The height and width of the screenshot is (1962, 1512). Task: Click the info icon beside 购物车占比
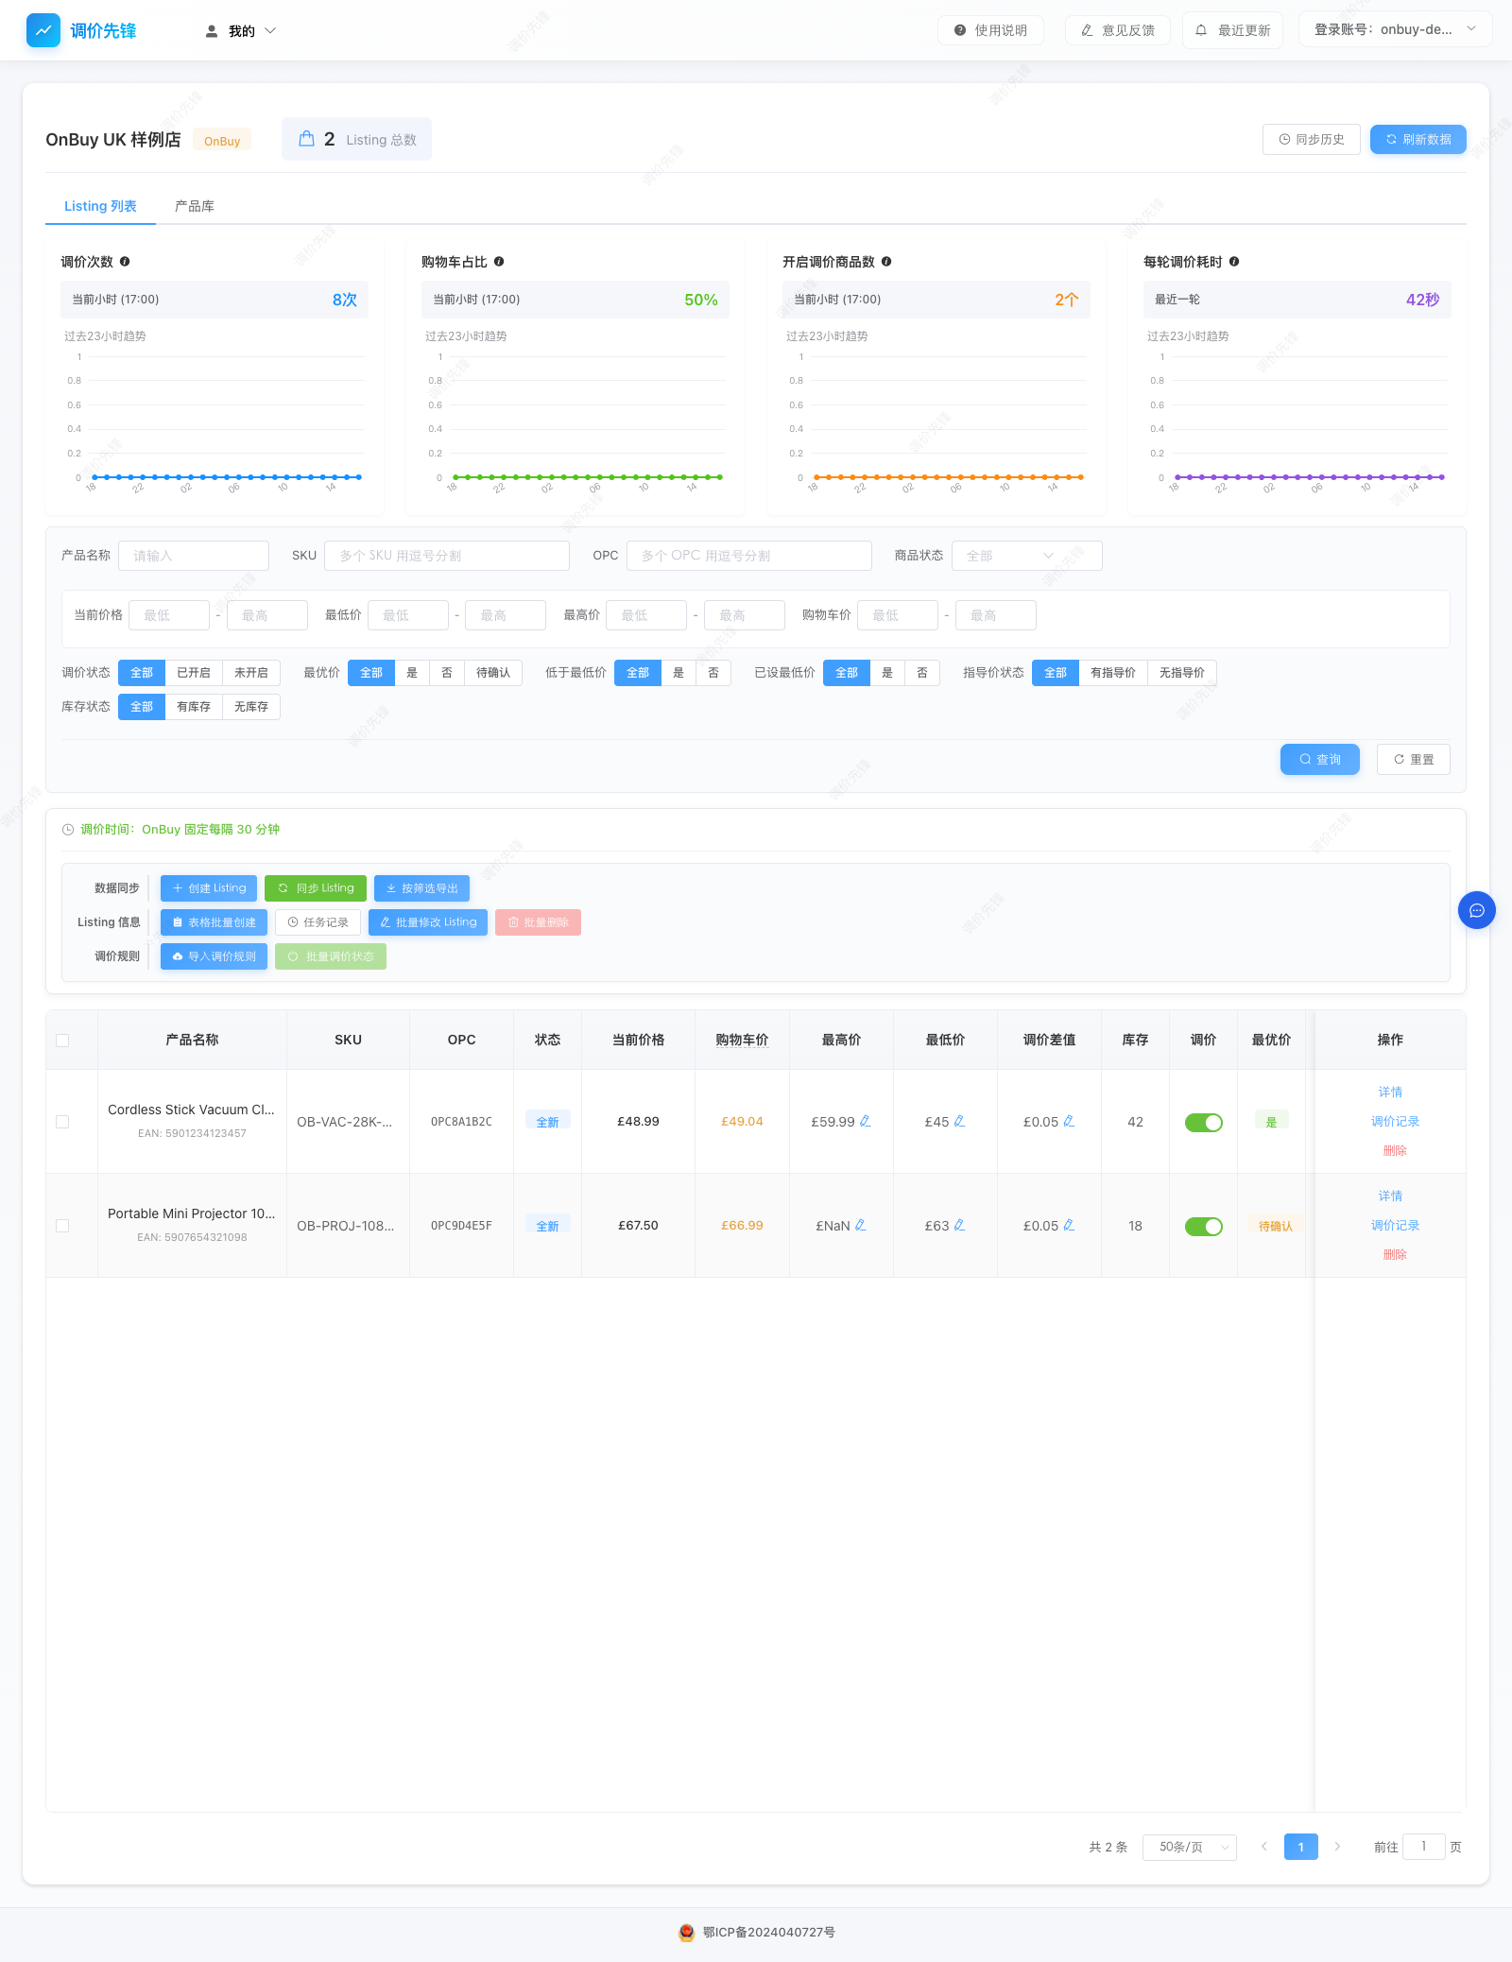click(x=499, y=262)
